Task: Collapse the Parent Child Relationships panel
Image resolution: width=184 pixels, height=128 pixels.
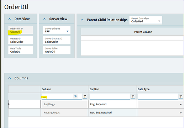Action: click(82, 20)
